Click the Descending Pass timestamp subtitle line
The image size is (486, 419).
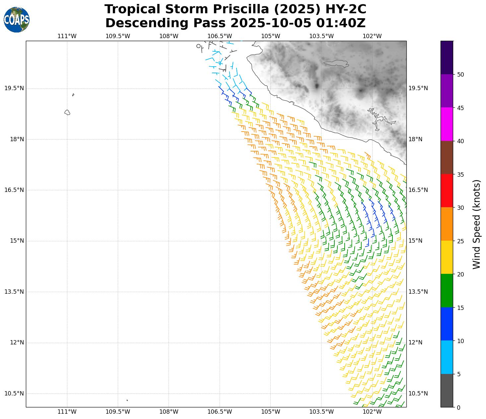point(235,23)
